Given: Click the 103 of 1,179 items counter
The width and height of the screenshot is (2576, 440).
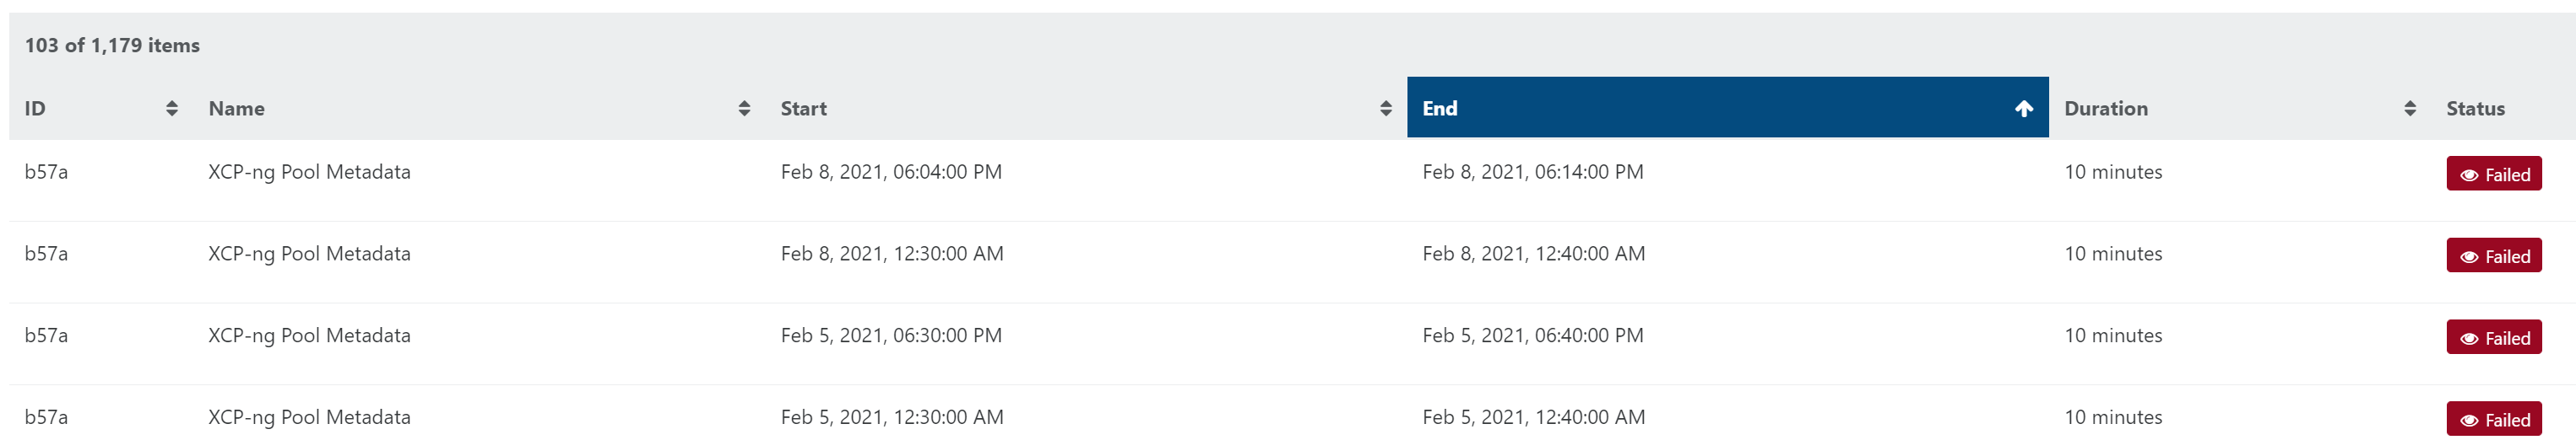Looking at the screenshot, I should (112, 45).
